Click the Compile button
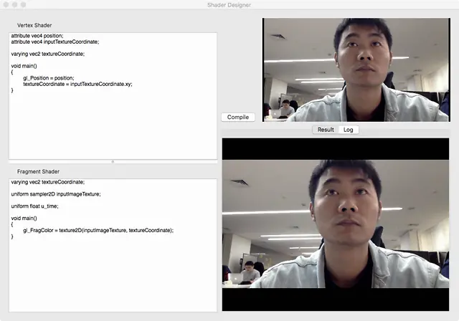Viewport: 459px width, 321px height. (x=237, y=117)
